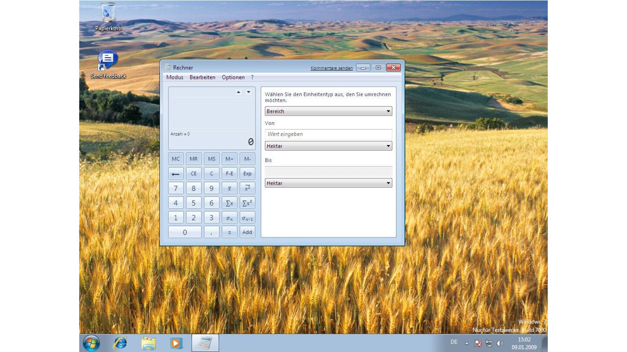Click the network tray icon
Screen dimensions: 627x352
point(489,343)
